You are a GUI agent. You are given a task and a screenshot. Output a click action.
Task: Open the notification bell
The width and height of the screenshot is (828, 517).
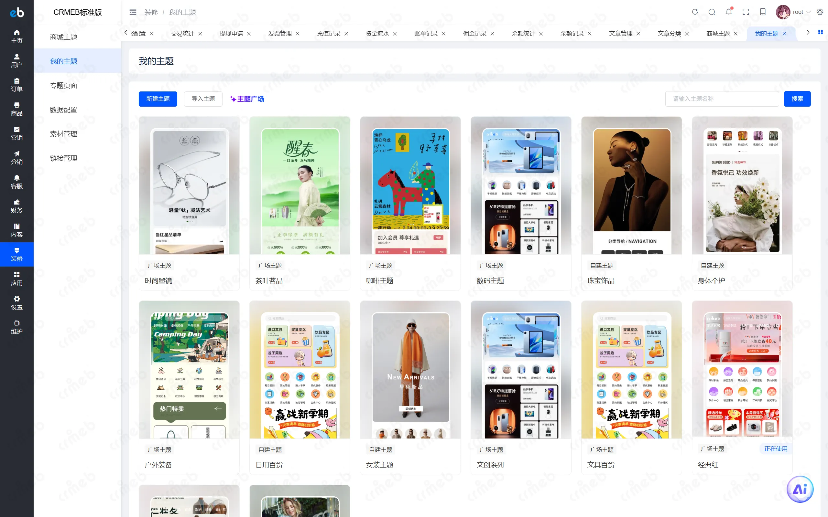(x=729, y=12)
